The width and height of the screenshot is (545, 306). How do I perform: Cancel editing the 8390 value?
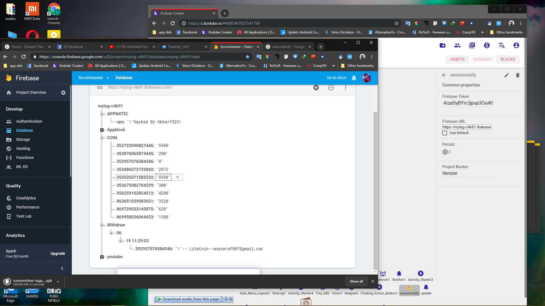[177, 177]
